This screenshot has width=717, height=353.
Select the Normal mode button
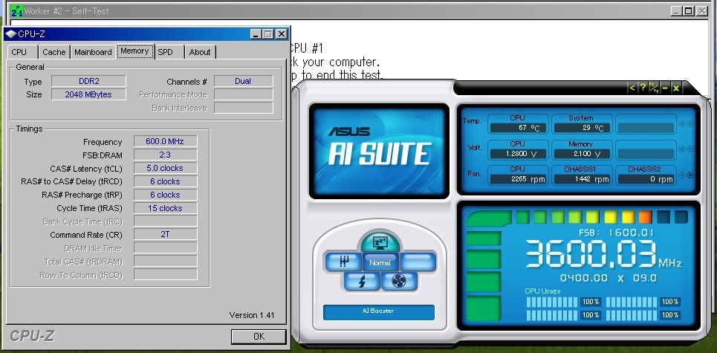click(380, 262)
